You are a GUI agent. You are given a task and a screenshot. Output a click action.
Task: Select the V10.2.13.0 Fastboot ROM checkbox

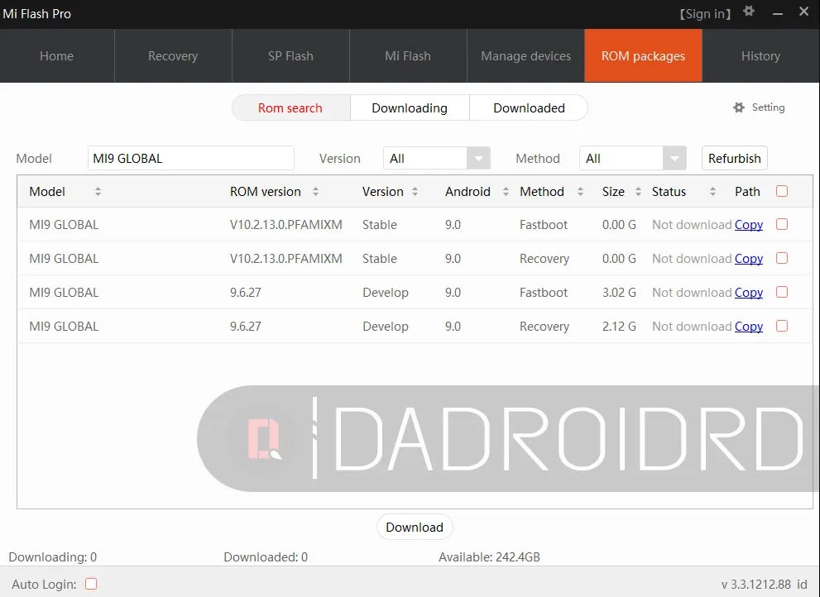tap(782, 224)
